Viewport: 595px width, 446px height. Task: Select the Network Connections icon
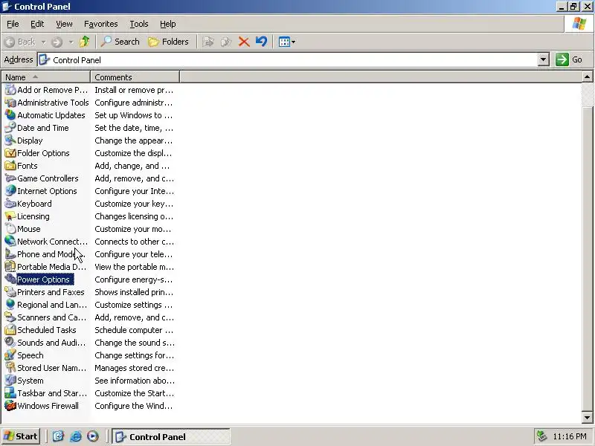[10, 242]
